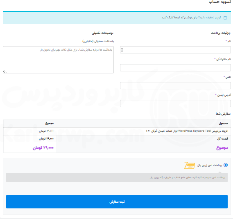Image resolution: width=233 pixels, height=219 pixels.
Task: Click the توضیحات تکمیلی heading
Action: pos(102,33)
